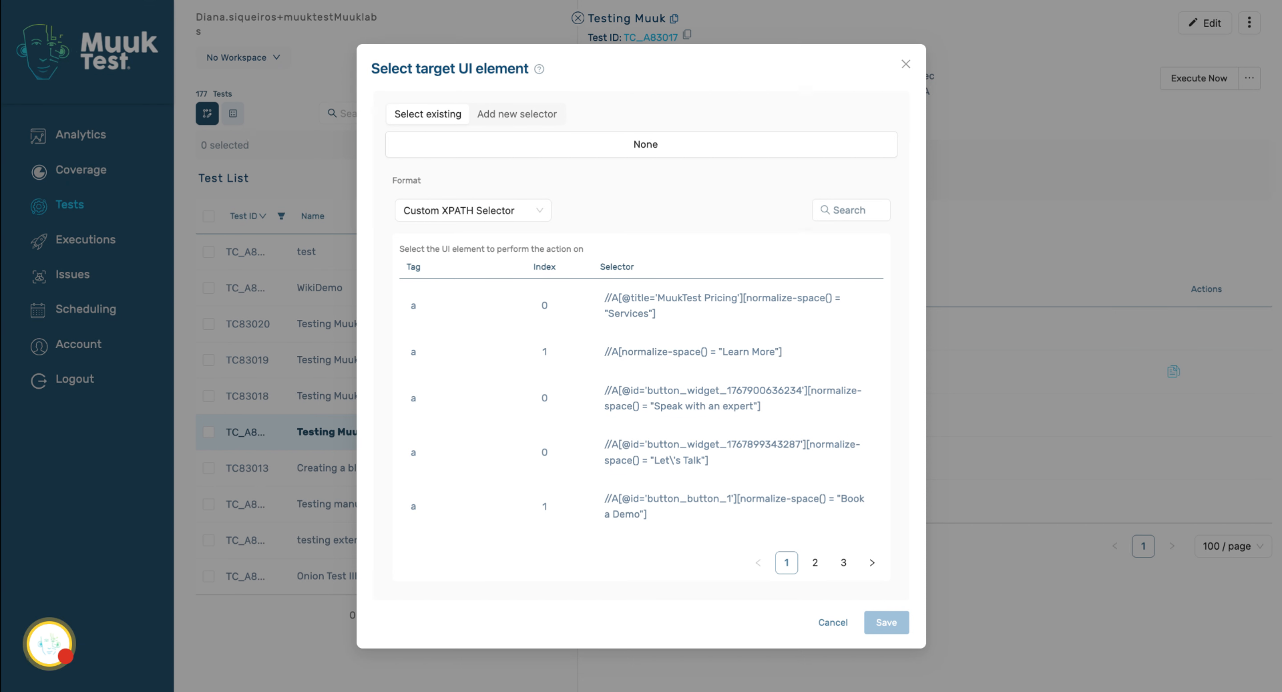Image resolution: width=1282 pixels, height=692 pixels.
Task: Click the Tag column header
Action: (413, 267)
